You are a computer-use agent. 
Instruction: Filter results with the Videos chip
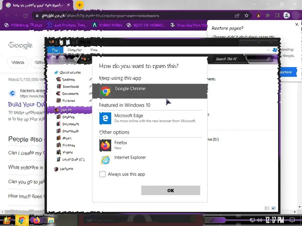point(18,62)
